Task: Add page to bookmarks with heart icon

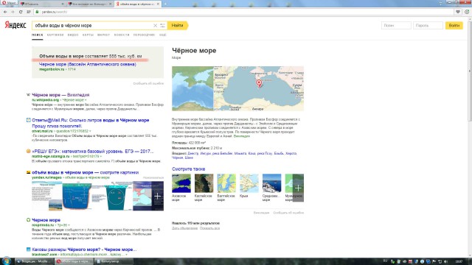Action: [458, 12]
